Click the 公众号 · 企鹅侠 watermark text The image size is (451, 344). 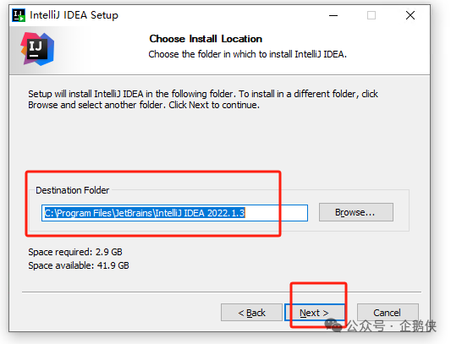tap(392, 326)
